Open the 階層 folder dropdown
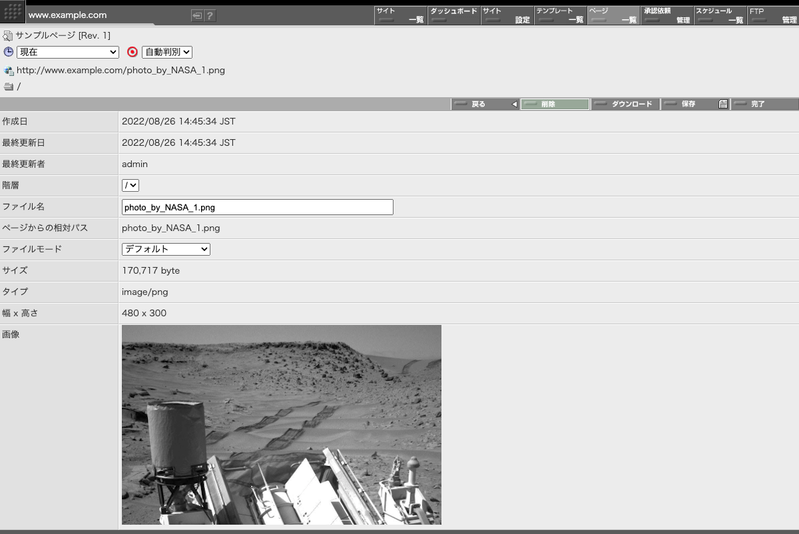 [x=130, y=185]
